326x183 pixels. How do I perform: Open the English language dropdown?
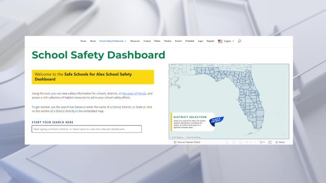(x=229, y=41)
